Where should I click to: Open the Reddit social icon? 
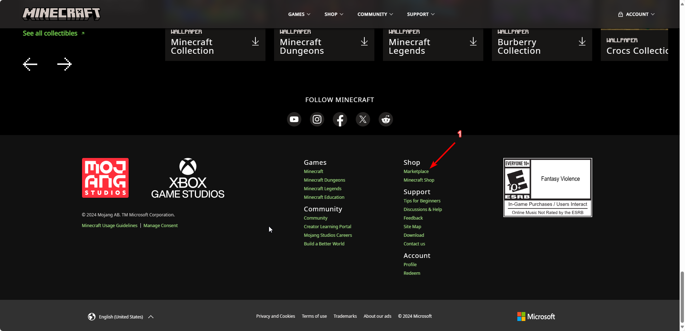coord(385,119)
